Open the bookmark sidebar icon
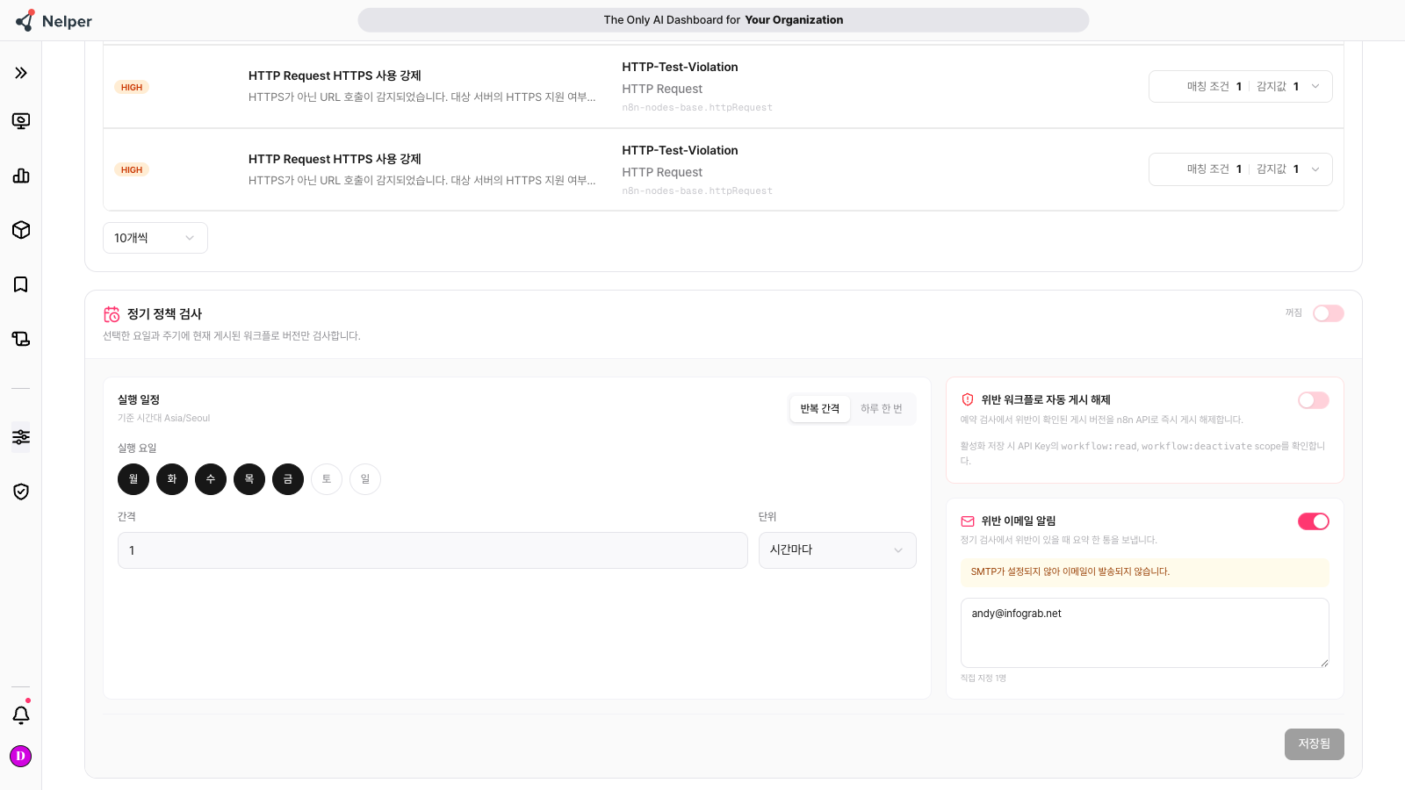1405x790 pixels. point(21,284)
